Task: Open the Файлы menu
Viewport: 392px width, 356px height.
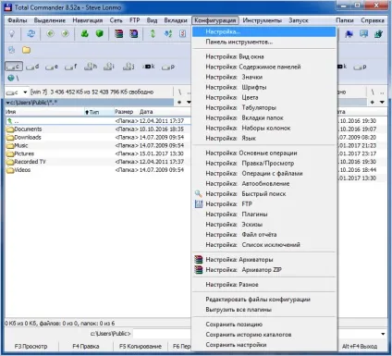Action: tap(18, 20)
